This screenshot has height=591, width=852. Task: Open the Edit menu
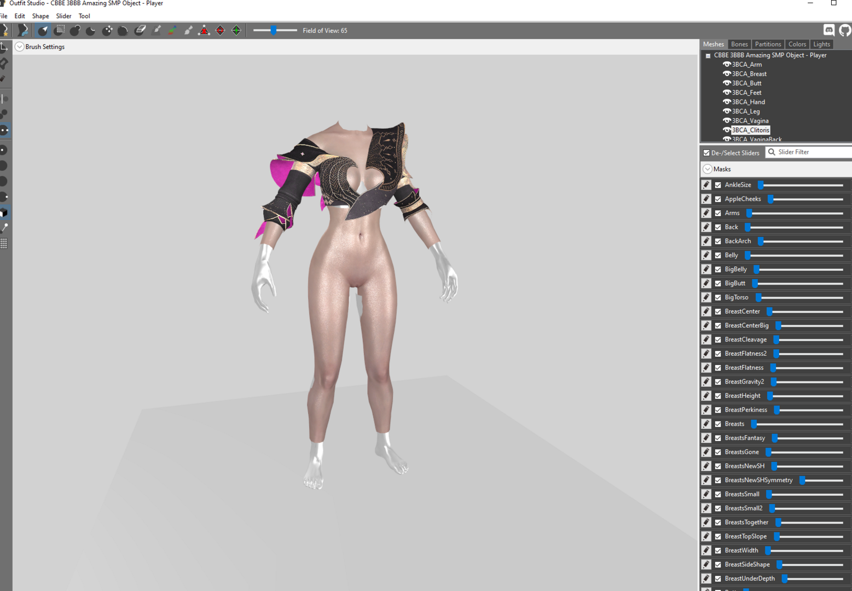pyautogui.click(x=20, y=16)
